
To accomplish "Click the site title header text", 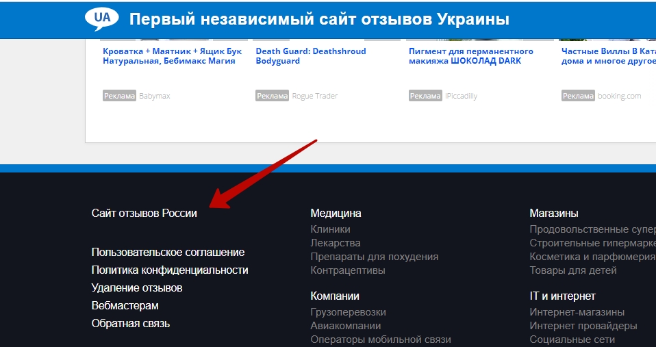I will (319, 19).
